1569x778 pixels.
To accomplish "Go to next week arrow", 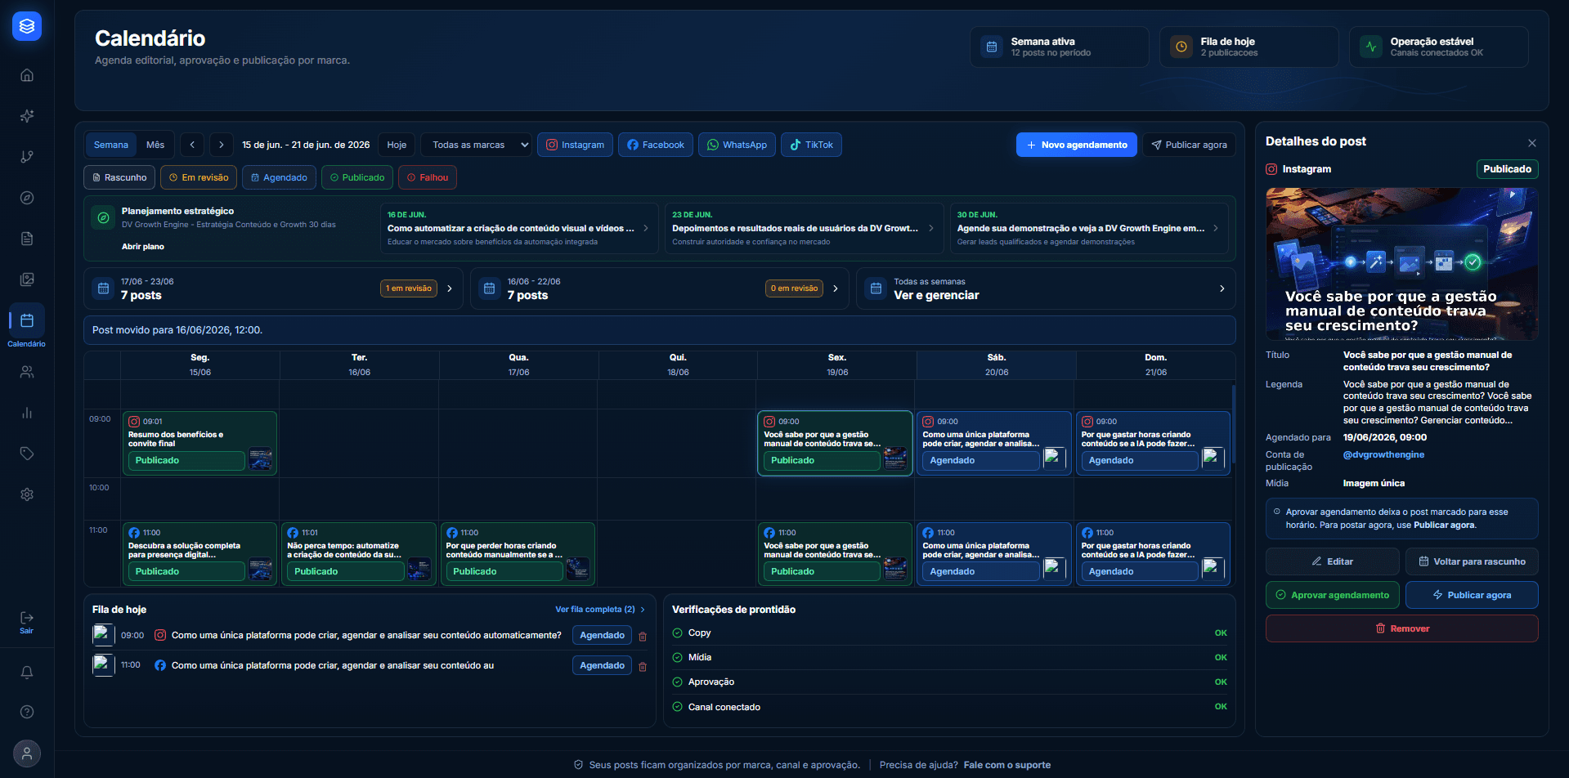I will coord(222,145).
